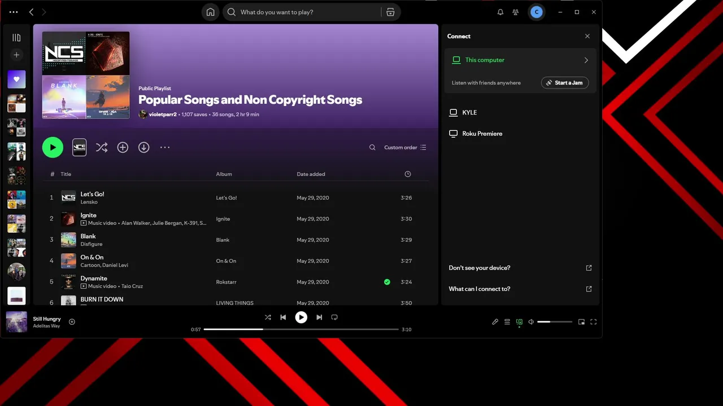
Task: Save playlist to Your Library plus icon
Action: 123,147
